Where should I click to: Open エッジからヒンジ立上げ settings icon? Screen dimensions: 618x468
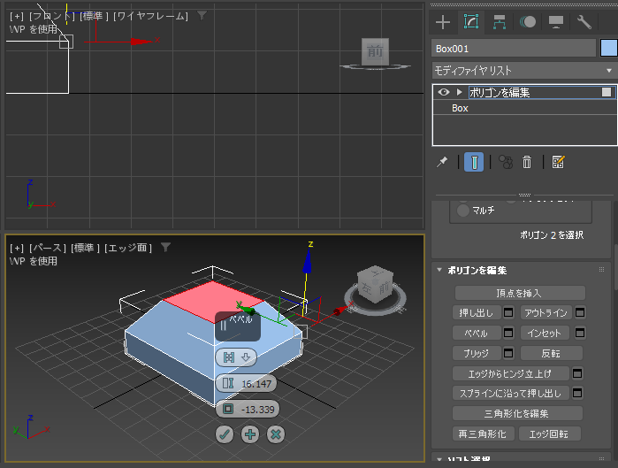(577, 373)
